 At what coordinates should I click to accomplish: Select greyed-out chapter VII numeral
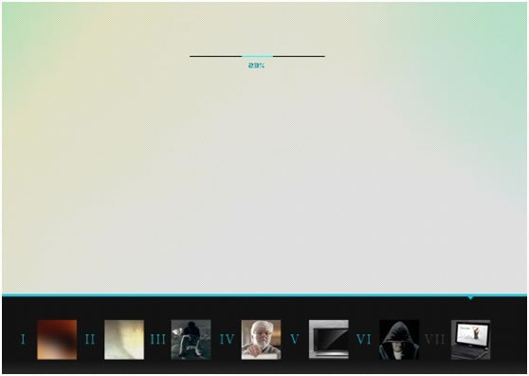tap(434, 339)
